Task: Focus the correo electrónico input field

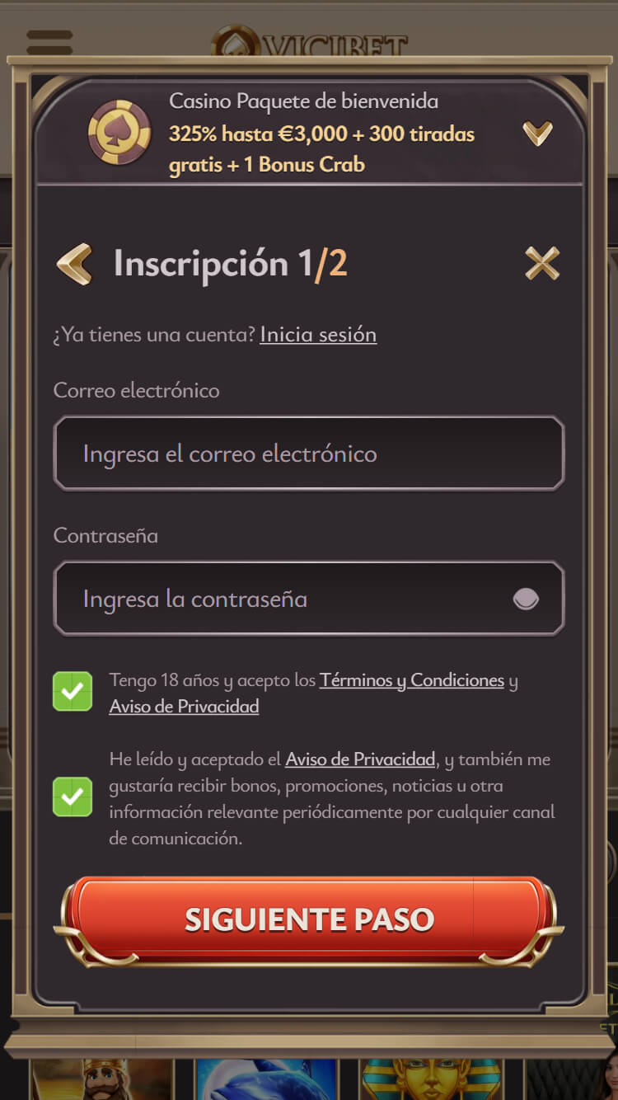Action: [x=309, y=454]
